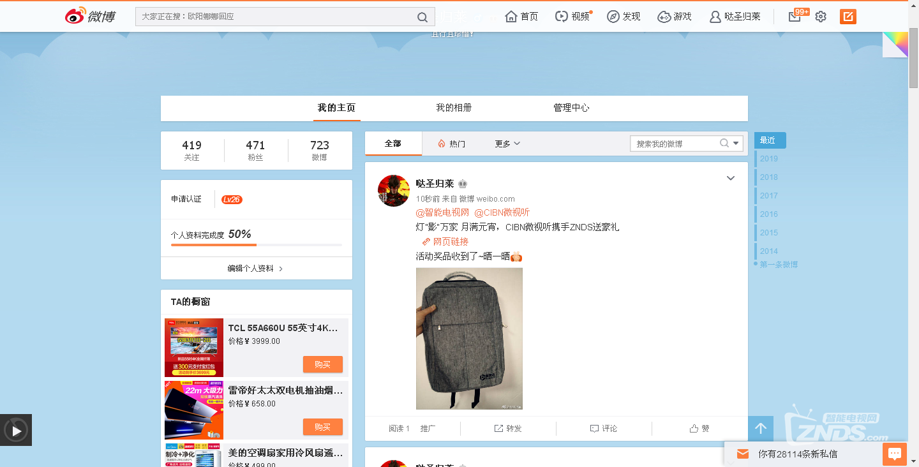
Task: Jump to 2016 in timeline
Action: (x=769, y=214)
